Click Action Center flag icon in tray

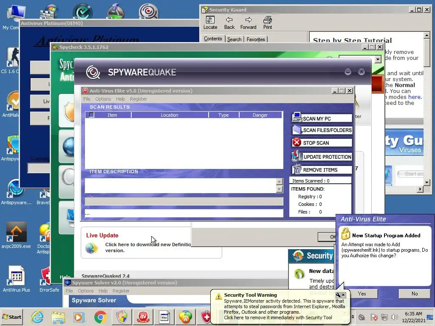tap(374, 317)
